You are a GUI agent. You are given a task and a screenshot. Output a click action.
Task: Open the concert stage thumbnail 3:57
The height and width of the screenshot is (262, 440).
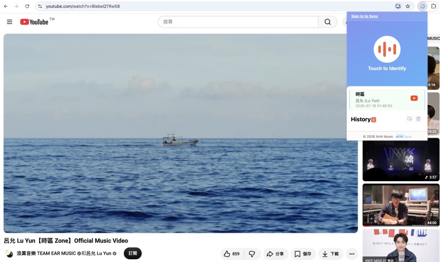[x=401, y=159]
